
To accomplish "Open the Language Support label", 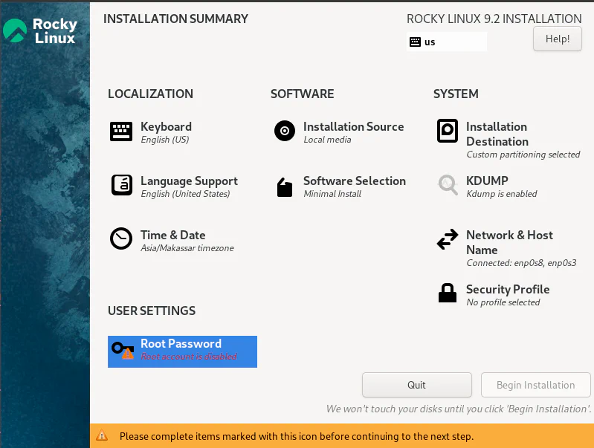I will click(189, 181).
